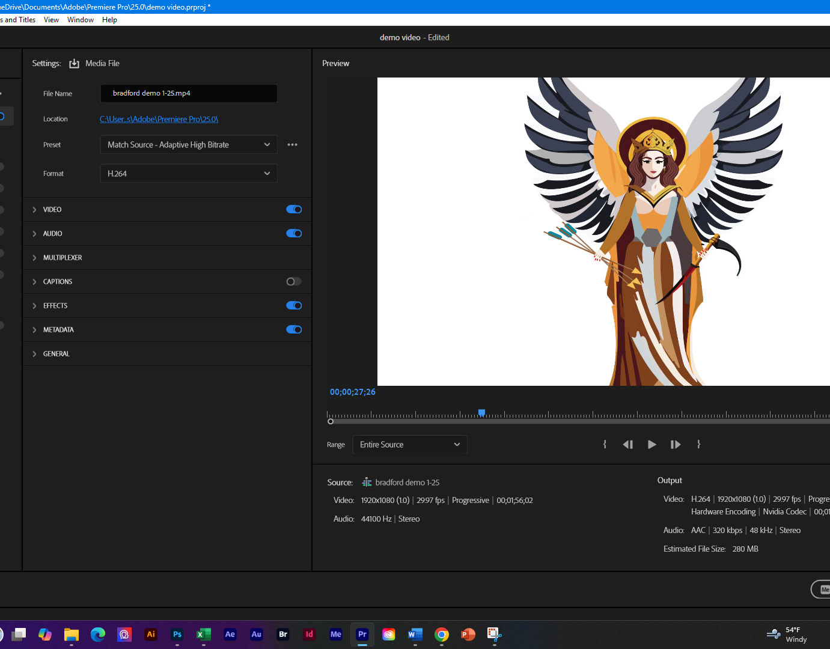Click the 00;00;27;26 timecode
The width and height of the screenshot is (830, 649).
353,392
